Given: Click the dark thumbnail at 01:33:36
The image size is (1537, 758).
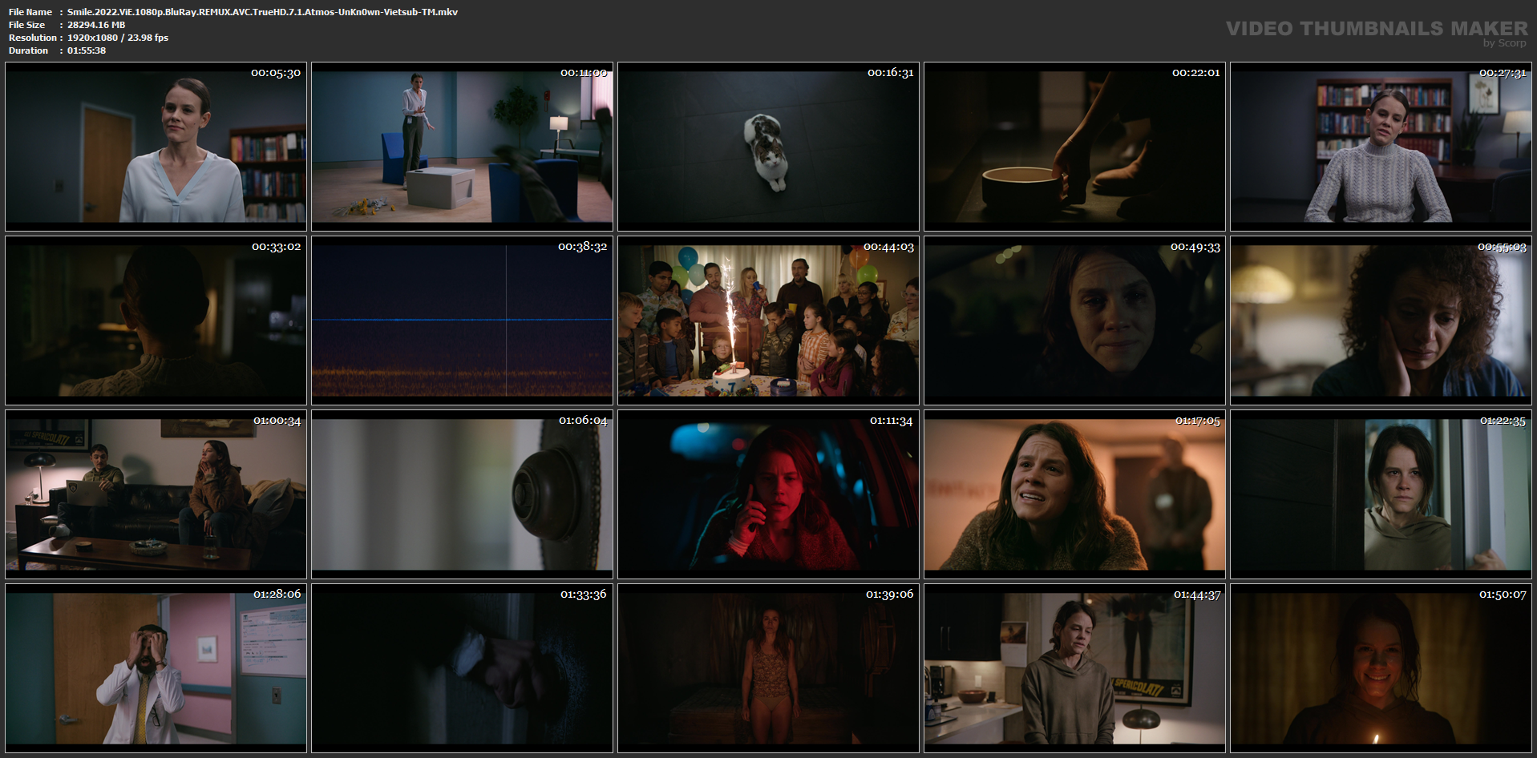Looking at the screenshot, I should (x=462, y=668).
